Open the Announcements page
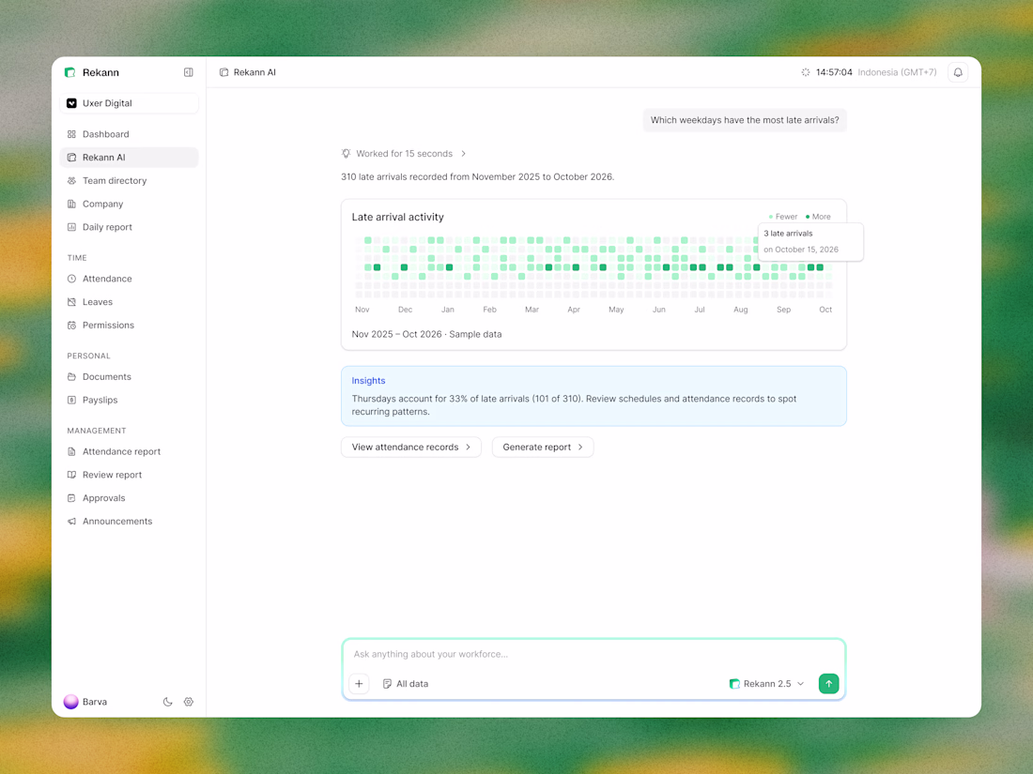 (x=130, y=522)
